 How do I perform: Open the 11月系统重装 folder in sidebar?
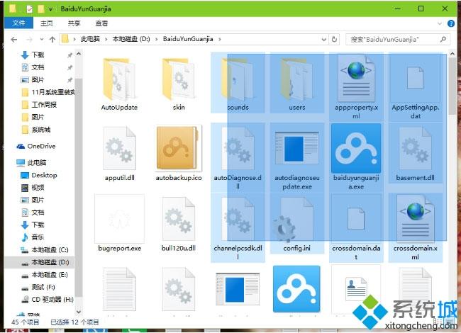click(48, 92)
